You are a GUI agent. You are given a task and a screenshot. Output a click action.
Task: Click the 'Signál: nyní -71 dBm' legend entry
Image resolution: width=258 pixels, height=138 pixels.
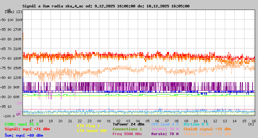click(x=27, y=129)
